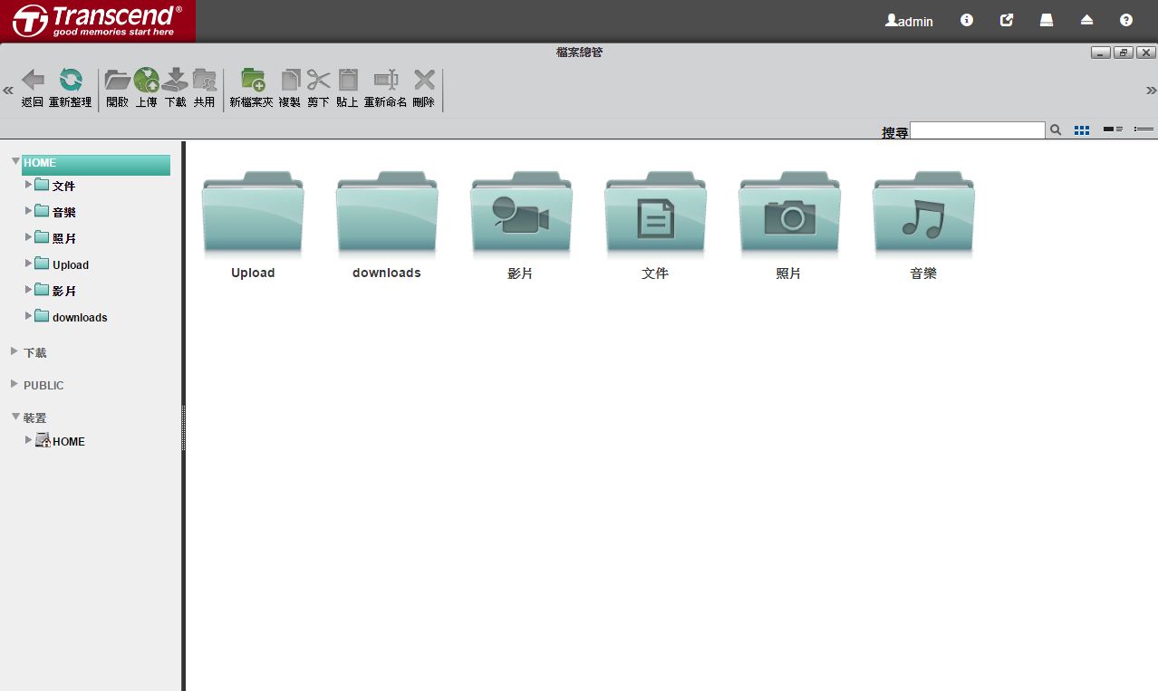Minimize the 檔案總管 window
This screenshot has height=691, width=1158.
1101,53
